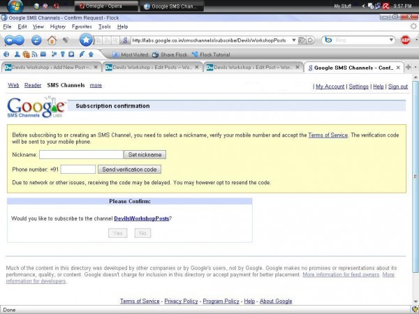The image size is (419, 314).
Task: Click the Google site icon in the address bar
Action: (125, 40)
